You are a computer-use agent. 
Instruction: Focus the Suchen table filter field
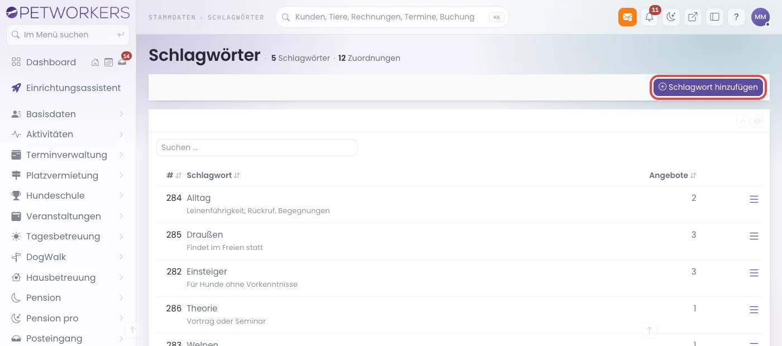coord(257,147)
